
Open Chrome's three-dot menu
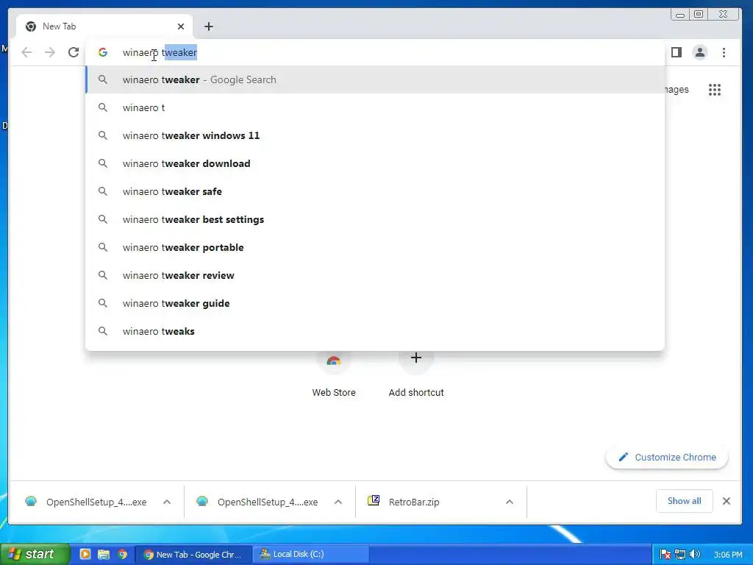[x=724, y=52]
